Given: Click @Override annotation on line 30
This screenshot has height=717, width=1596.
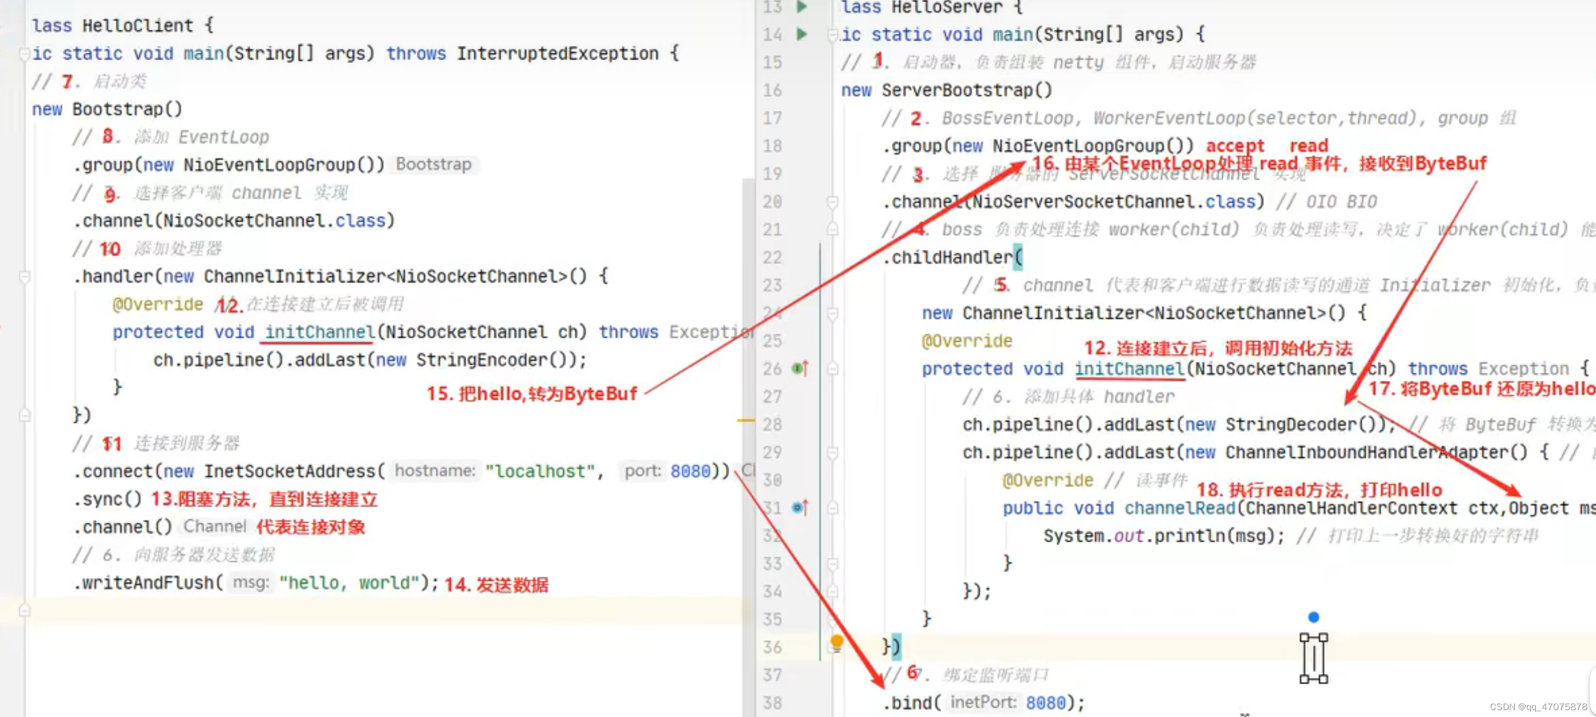Looking at the screenshot, I should (x=1048, y=481).
